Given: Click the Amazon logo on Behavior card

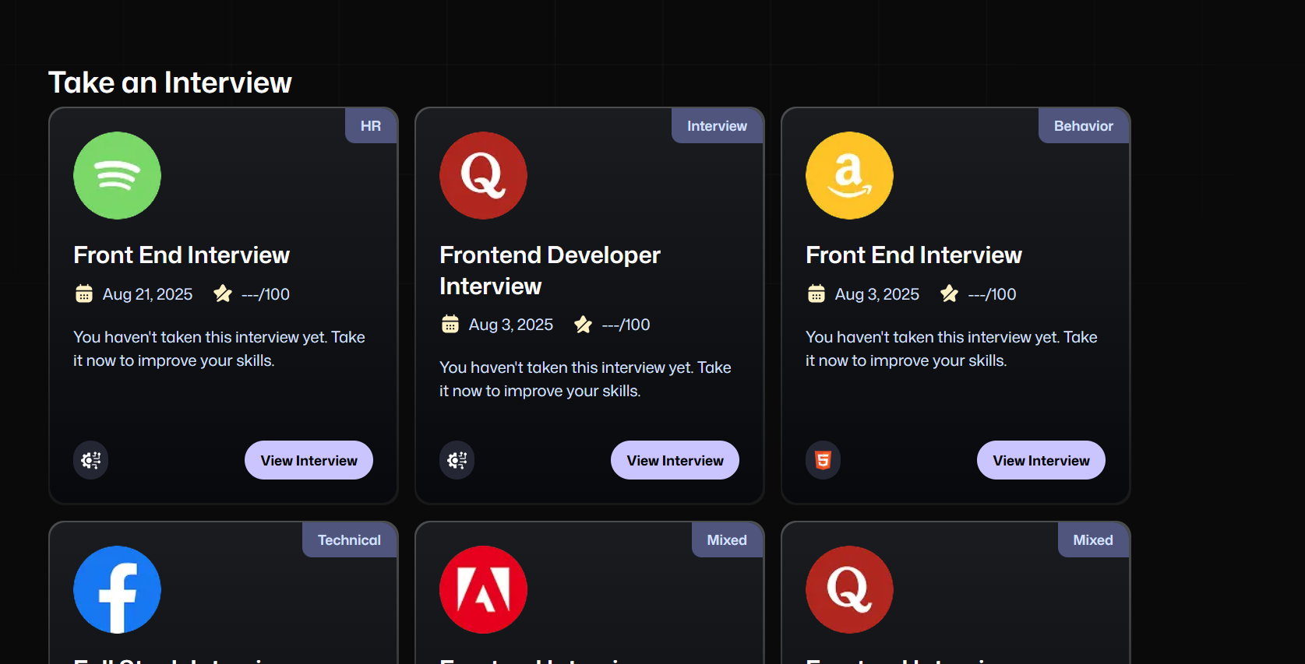Looking at the screenshot, I should pos(849,175).
